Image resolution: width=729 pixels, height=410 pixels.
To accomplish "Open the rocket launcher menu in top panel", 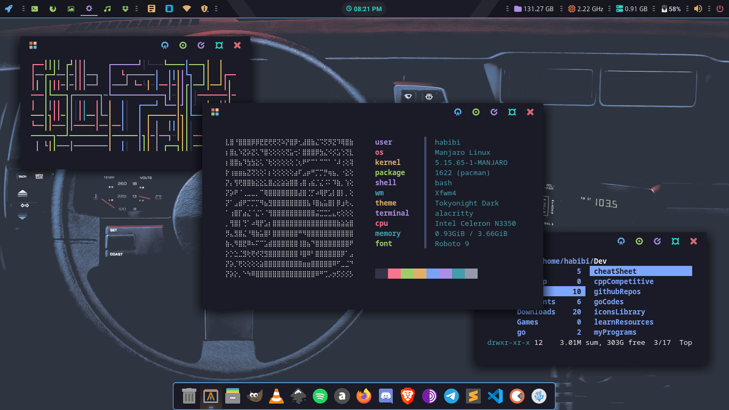I will [x=9, y=9].
